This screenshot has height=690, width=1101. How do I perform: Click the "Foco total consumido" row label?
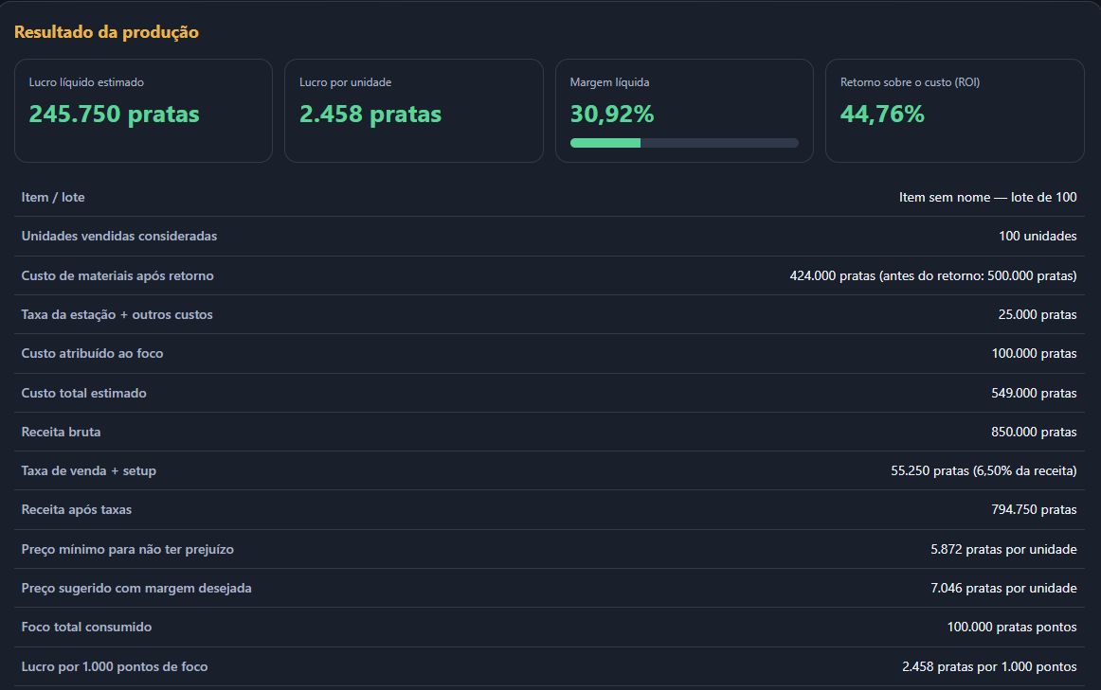(x=86, y=627)
